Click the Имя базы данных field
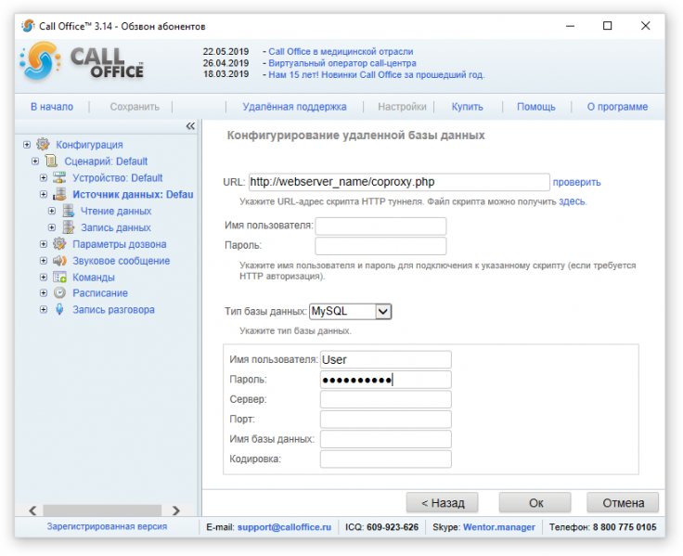The height and width of the screenshot is (556, 683). point(385,439)
